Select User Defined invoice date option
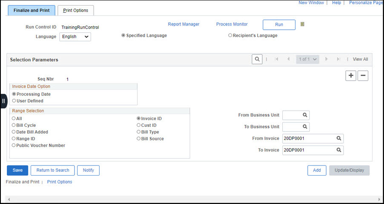Viewport: 384px width, 204px height. coord(14,101)
